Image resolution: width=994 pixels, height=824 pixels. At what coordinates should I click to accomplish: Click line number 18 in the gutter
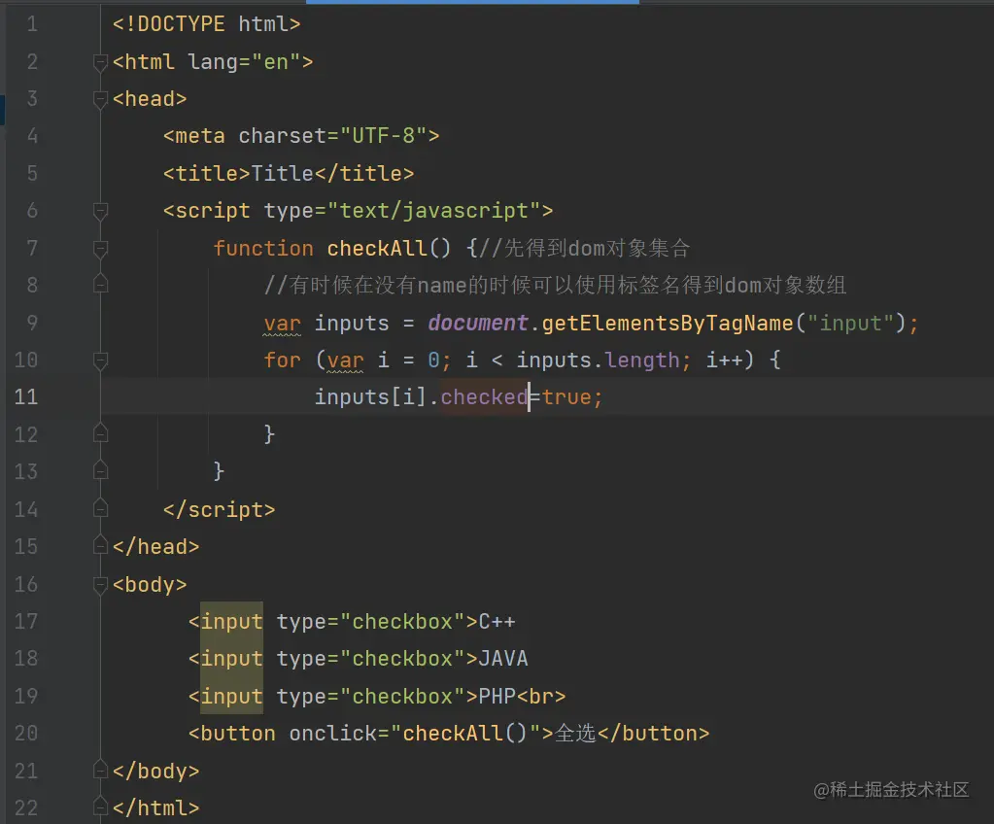(x=26, y=659)
